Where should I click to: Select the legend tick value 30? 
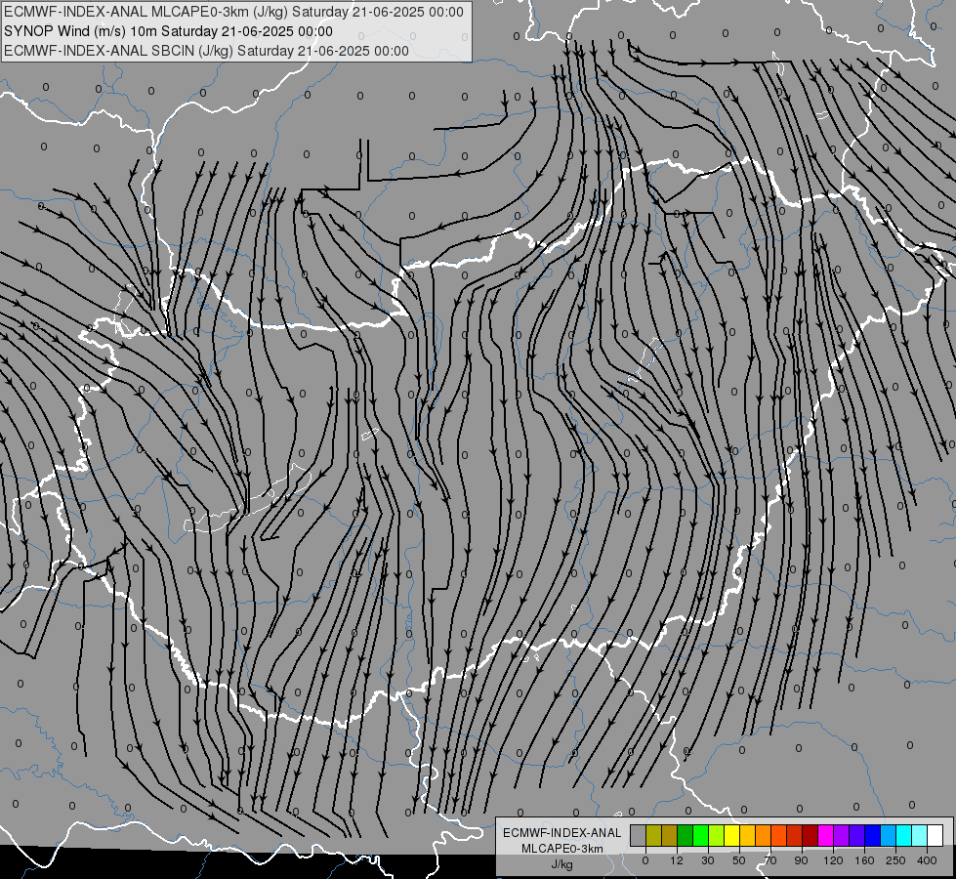click(708, 860)
